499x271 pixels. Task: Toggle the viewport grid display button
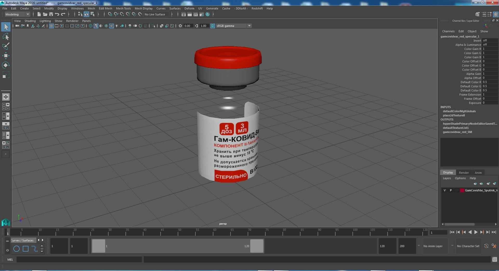tap(51, 26)
